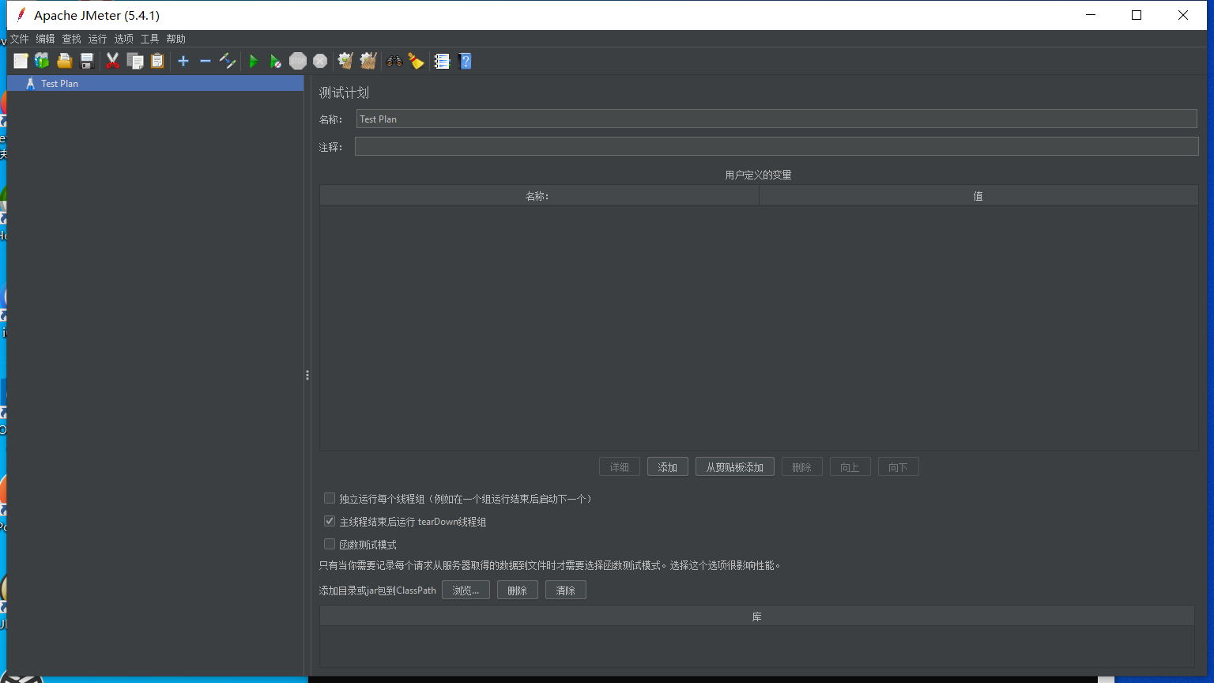Open the Function Helper list icon
This screenshot has height=683, width=1214.
coord(442,61)
